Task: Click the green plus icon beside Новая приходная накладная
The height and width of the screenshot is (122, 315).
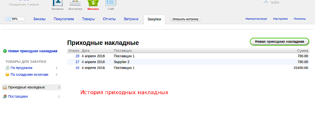Action: coord(5,51)
